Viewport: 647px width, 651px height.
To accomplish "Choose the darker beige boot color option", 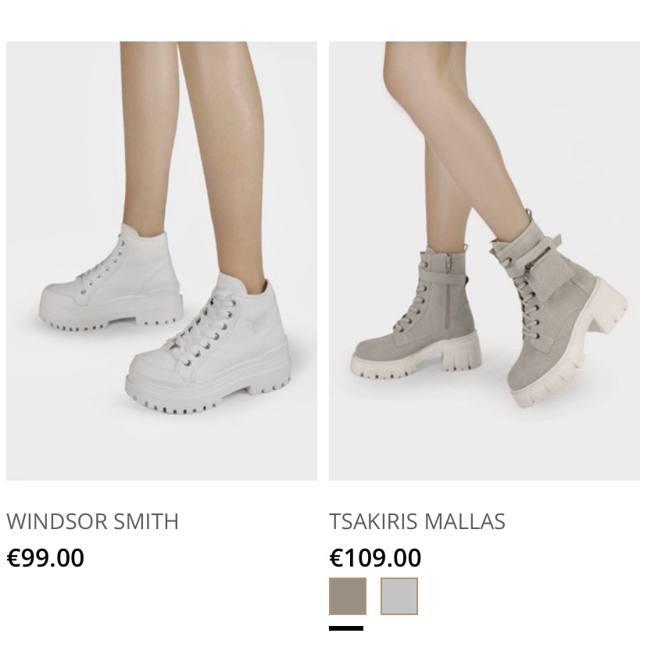I will (x=348, y=596).
